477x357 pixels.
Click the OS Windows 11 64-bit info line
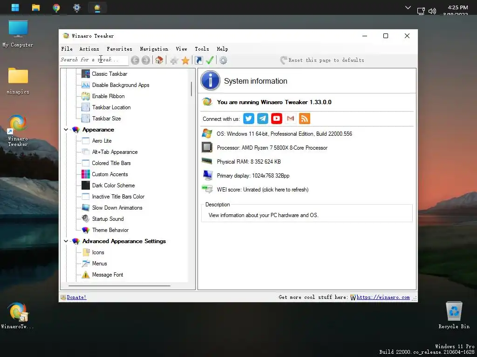[284, 134]
